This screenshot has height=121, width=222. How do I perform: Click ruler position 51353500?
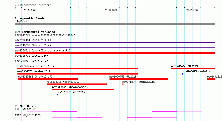(x=111, y=10)
